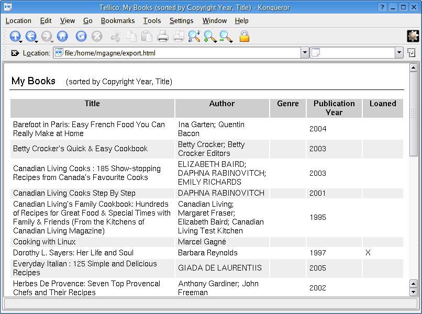Expand the Location URL history dropdown

tap(305, 53)
